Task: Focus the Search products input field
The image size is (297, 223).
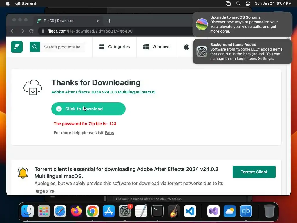Action: 63,47
